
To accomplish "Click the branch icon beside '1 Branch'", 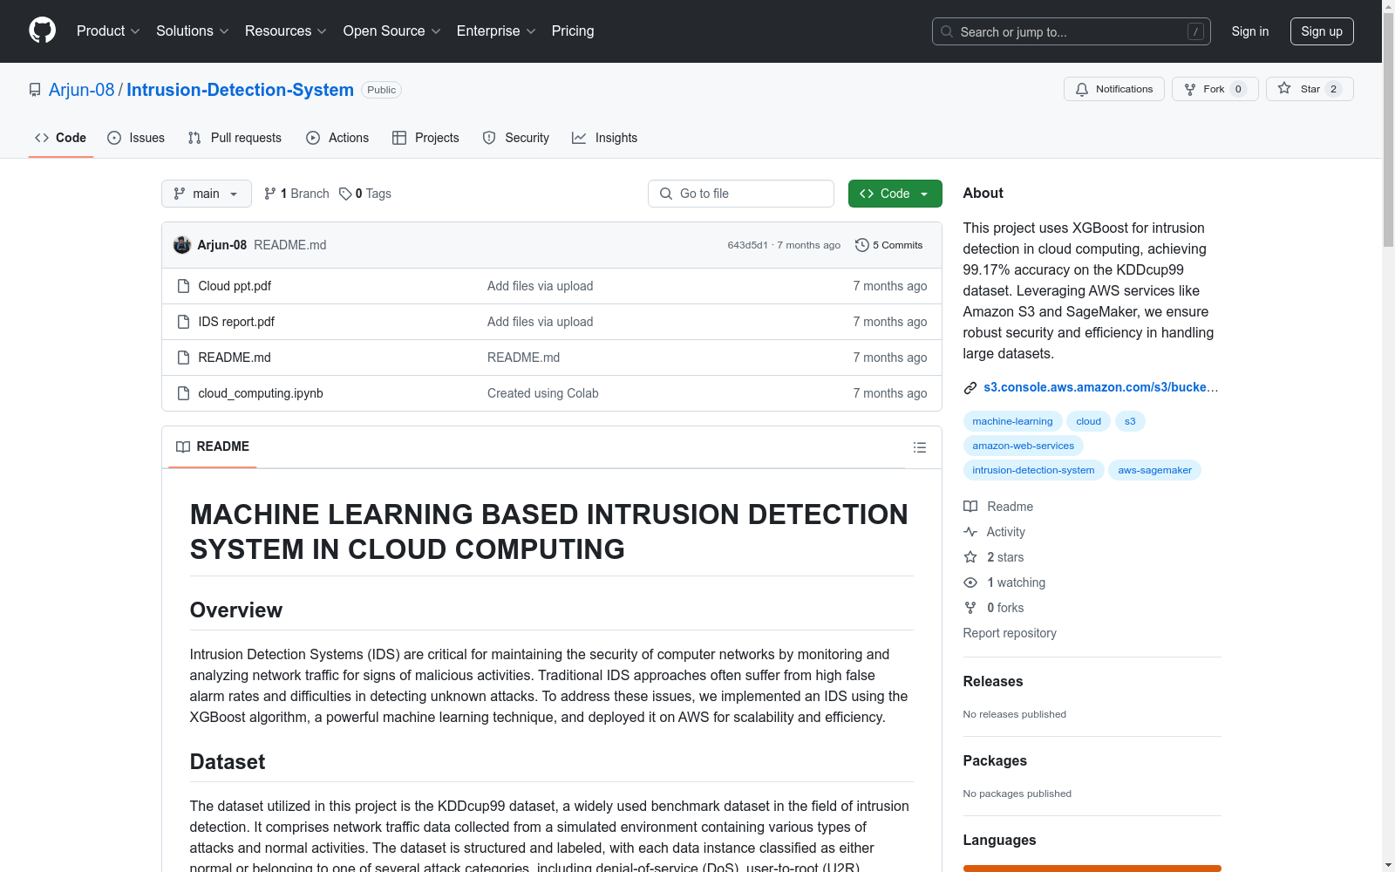I will [x=270, y=194].
